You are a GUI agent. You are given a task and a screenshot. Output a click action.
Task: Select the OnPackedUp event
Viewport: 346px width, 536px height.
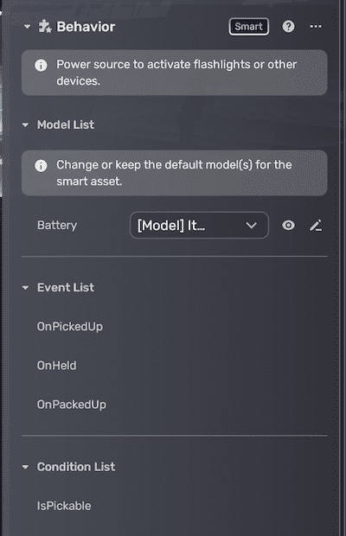pyautogui.click(x=72, y=405)
